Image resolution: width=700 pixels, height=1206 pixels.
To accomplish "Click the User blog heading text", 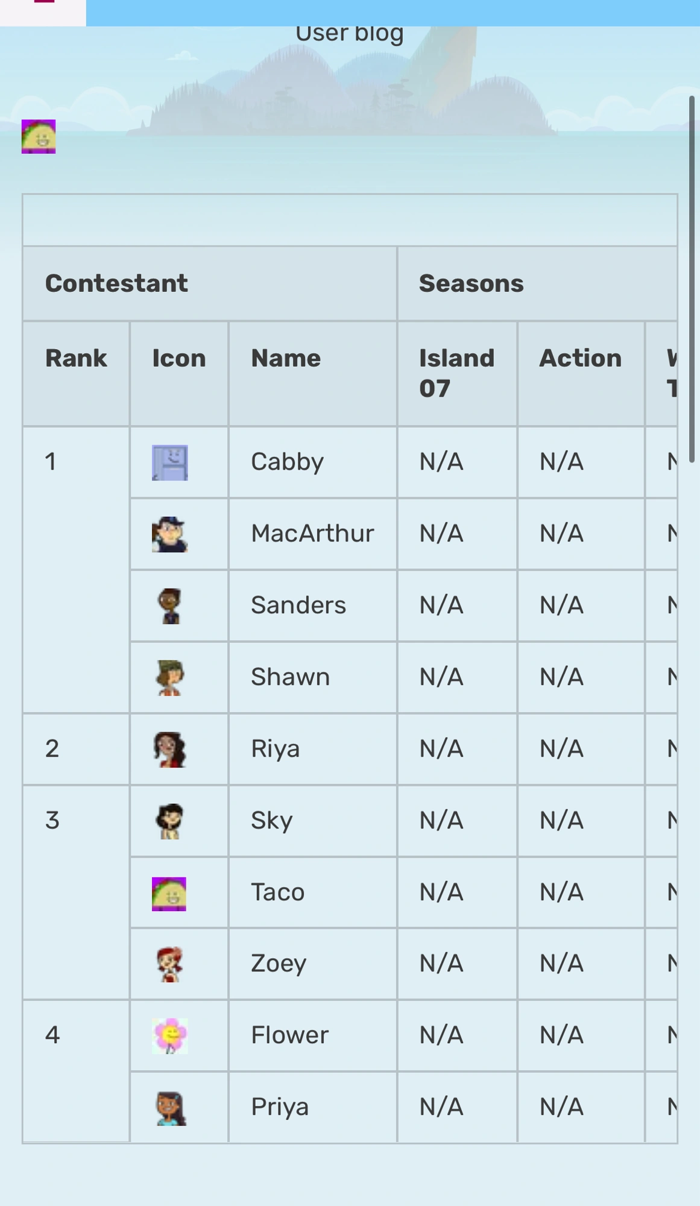I will tap(349, 33).
